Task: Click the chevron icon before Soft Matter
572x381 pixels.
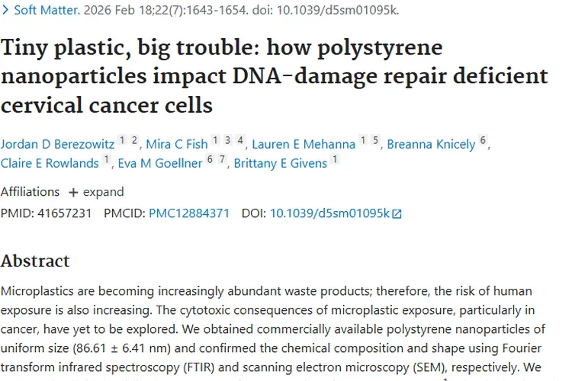Action: pyautogui.click(x=6, y=11)
